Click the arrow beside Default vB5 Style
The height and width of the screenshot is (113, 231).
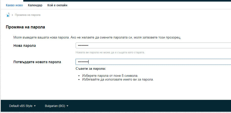point(35,106)
